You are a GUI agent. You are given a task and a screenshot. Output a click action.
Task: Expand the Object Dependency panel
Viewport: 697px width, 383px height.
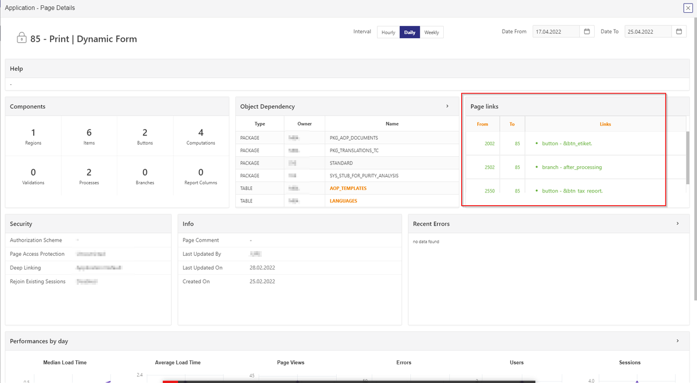447,106
